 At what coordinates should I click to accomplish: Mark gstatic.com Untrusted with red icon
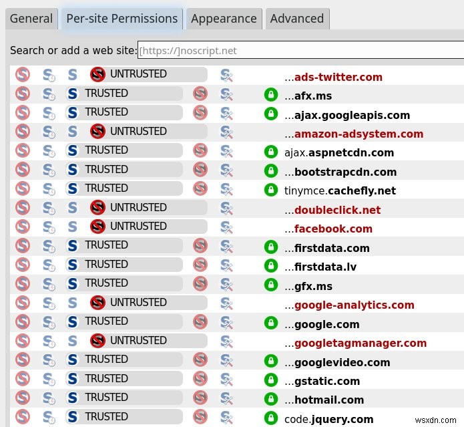[x=200, y=379]
